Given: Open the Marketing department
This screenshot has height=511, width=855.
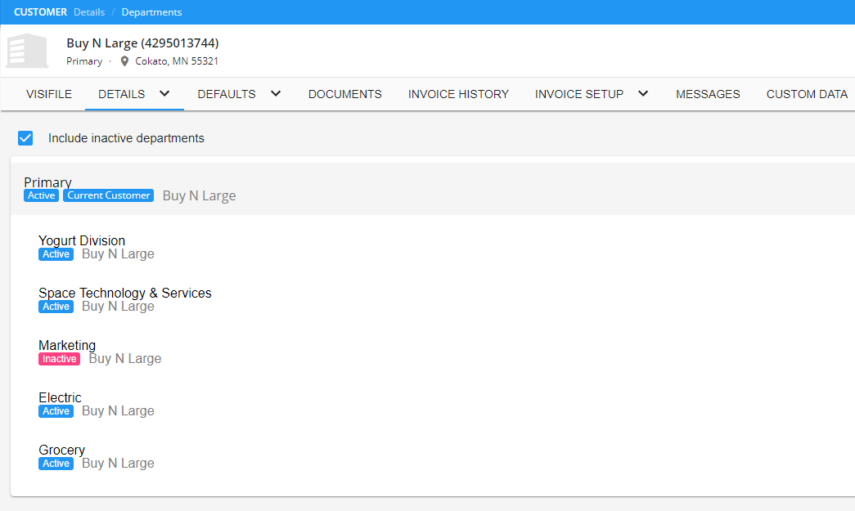Looking at the screenshot, I should coord(67,345).
